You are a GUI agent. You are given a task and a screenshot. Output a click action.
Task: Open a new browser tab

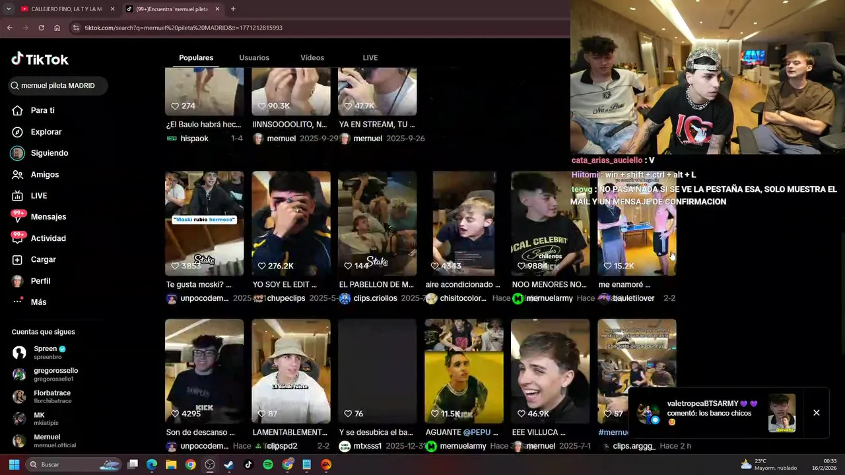233,9
